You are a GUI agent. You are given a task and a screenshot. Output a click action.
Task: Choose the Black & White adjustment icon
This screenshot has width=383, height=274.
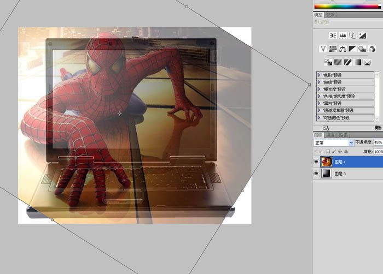click(x=352, y=49)
